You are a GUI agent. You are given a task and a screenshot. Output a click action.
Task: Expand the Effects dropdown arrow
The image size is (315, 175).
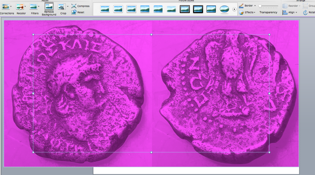coord(254,12)
